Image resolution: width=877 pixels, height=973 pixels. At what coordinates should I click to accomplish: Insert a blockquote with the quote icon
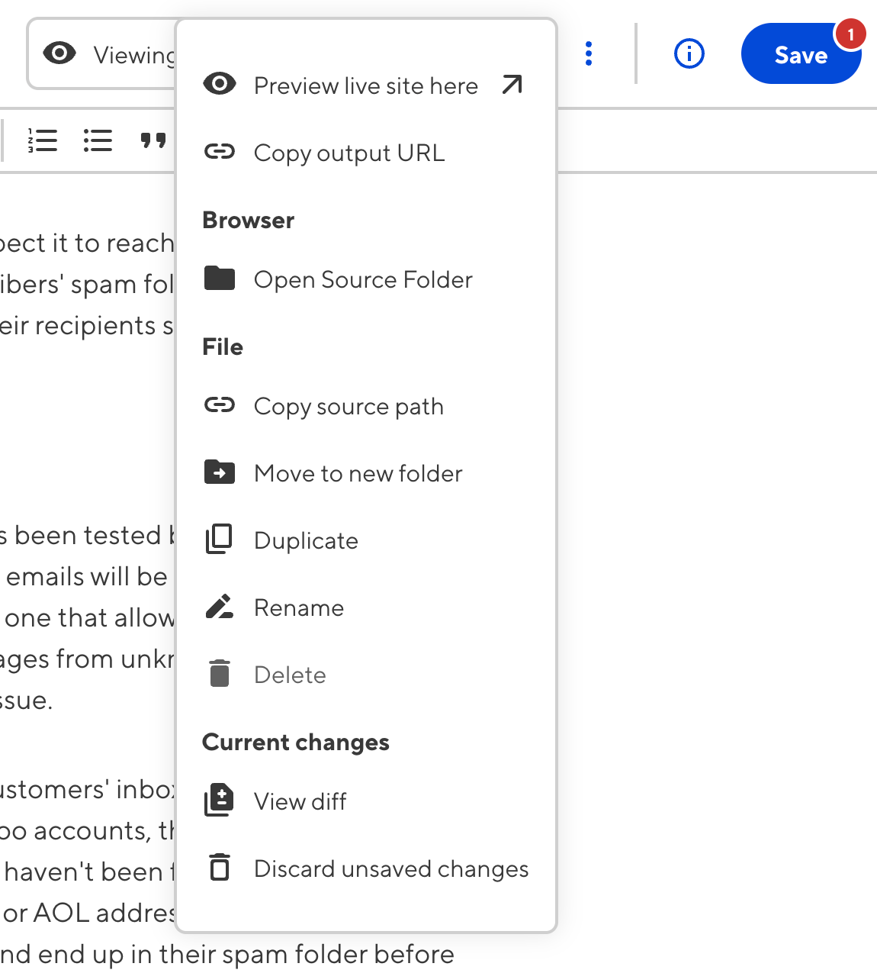coord(153,140)
